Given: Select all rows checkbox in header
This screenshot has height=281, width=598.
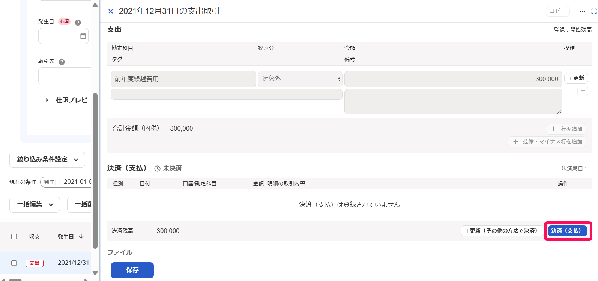Looking at the screenshot, I should click(14, 237).
